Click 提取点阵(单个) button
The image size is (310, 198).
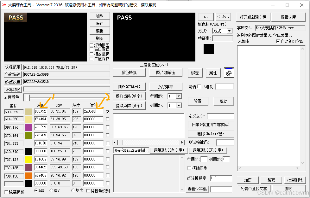[x=129, y=96]
